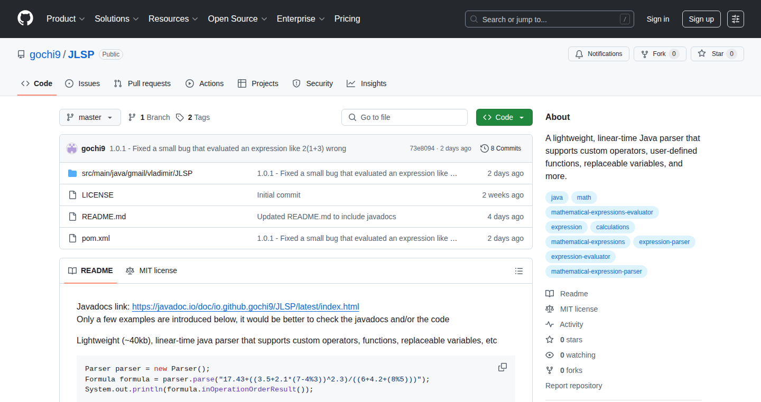Click the Fork button
This screenshot has height=402, width=761.
coord(660,54)
